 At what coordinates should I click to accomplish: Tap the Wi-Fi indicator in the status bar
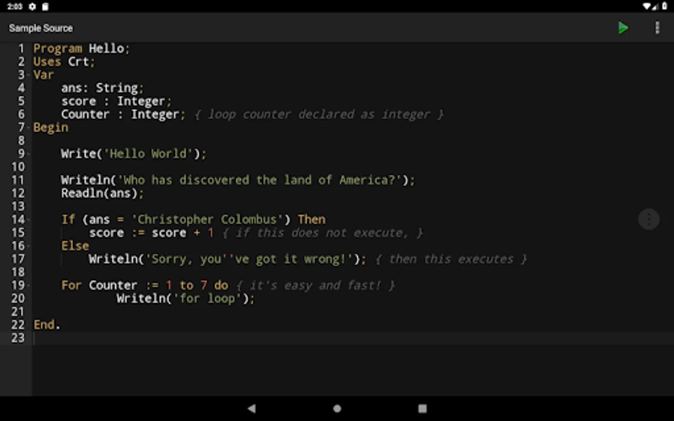[x=647, y=7]
